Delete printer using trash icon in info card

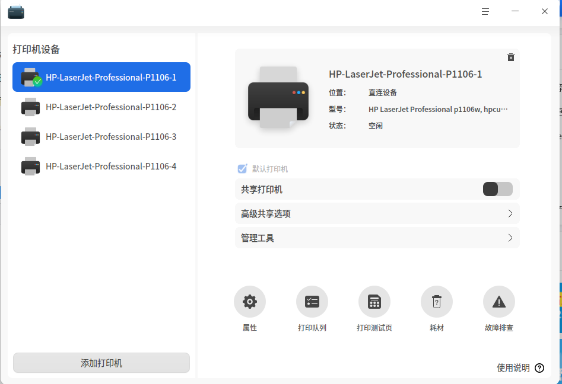click(511, 57)
